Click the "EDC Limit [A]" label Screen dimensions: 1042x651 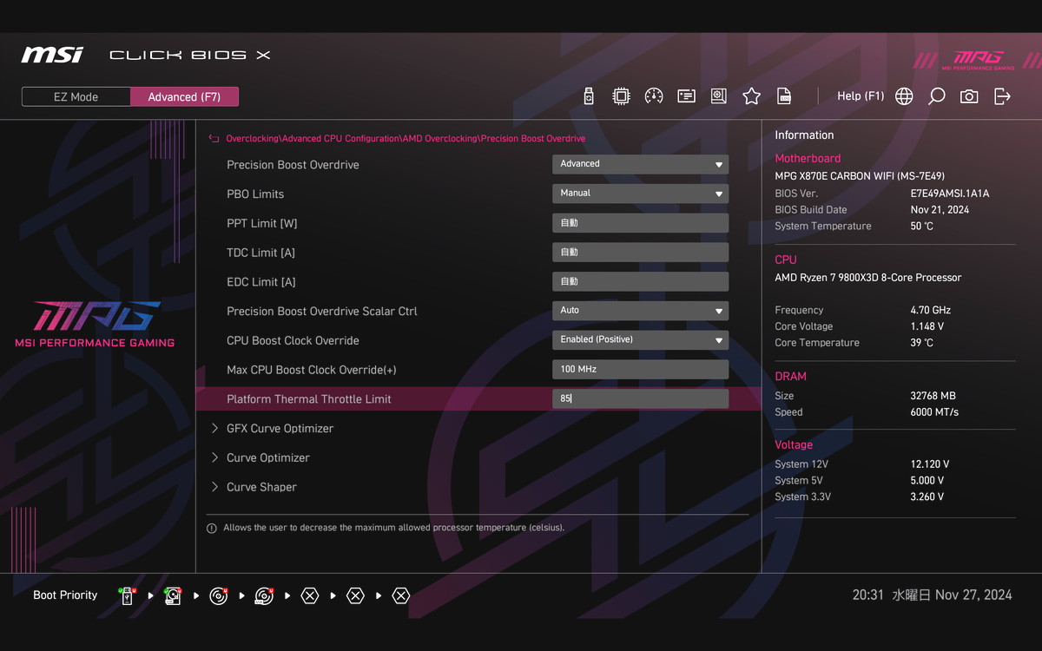point(261,282)
